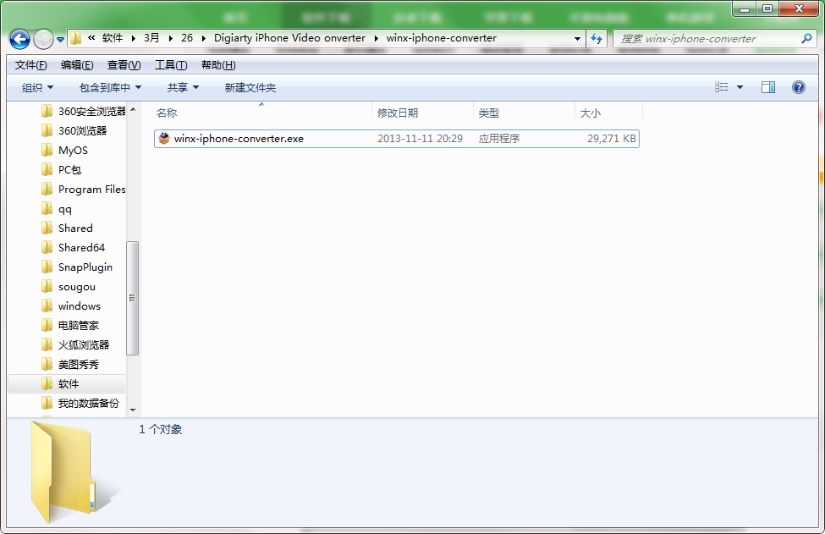
Task: Click the 2013-11-11 20:29 date cell
Action: 420,139
